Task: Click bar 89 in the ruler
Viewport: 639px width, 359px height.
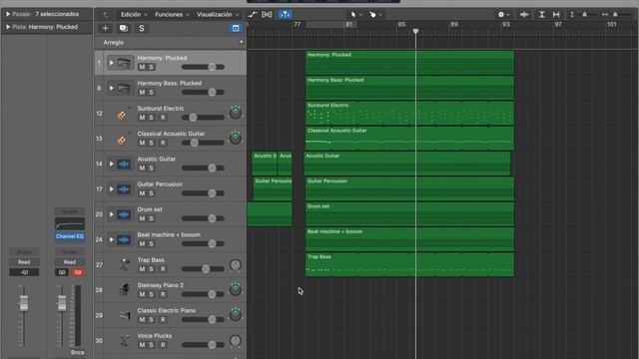Action: [454, 24]
